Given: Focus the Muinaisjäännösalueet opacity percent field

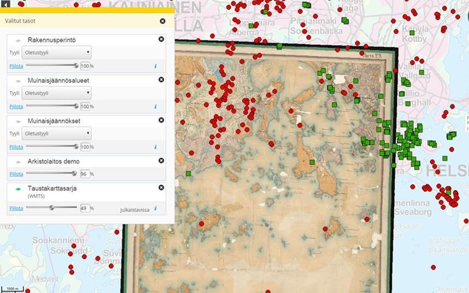Looking at the screenshot, I should (85, 107).
